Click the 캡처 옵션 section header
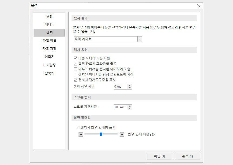 134,50
